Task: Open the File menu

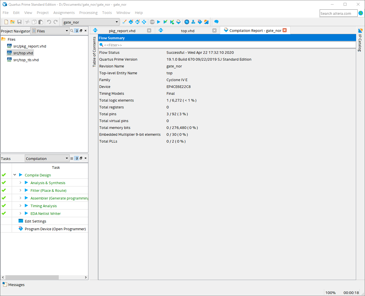Action: pyautogui.click(x=5, y=13)
